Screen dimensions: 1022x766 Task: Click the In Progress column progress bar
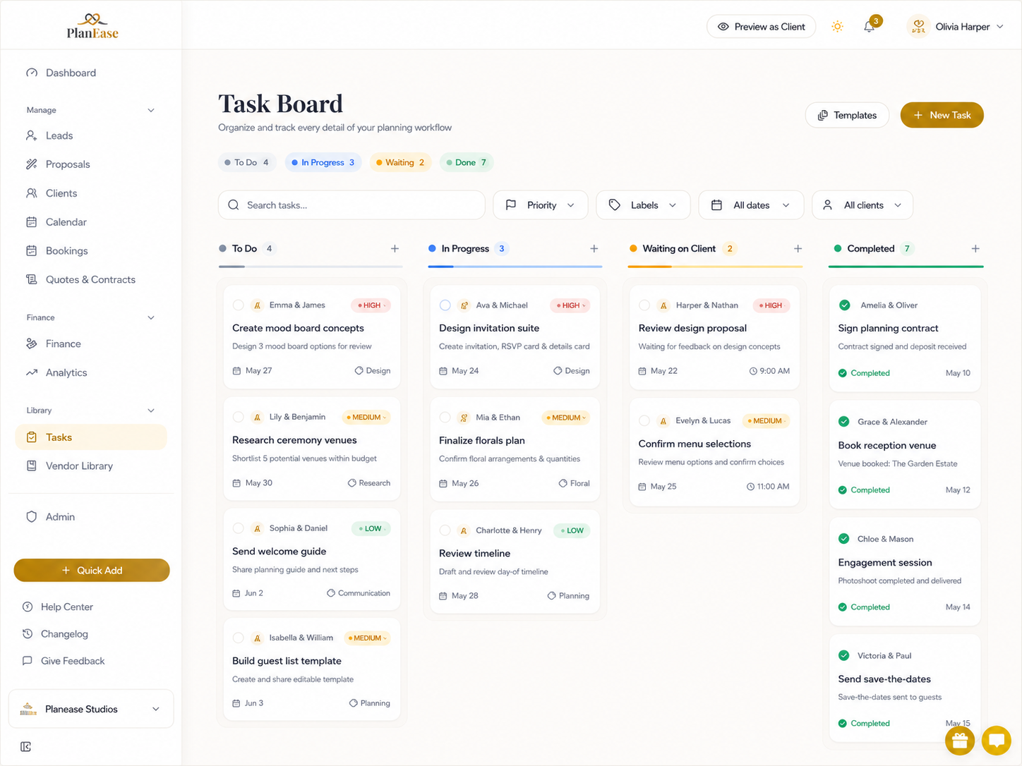coord(515,267)
